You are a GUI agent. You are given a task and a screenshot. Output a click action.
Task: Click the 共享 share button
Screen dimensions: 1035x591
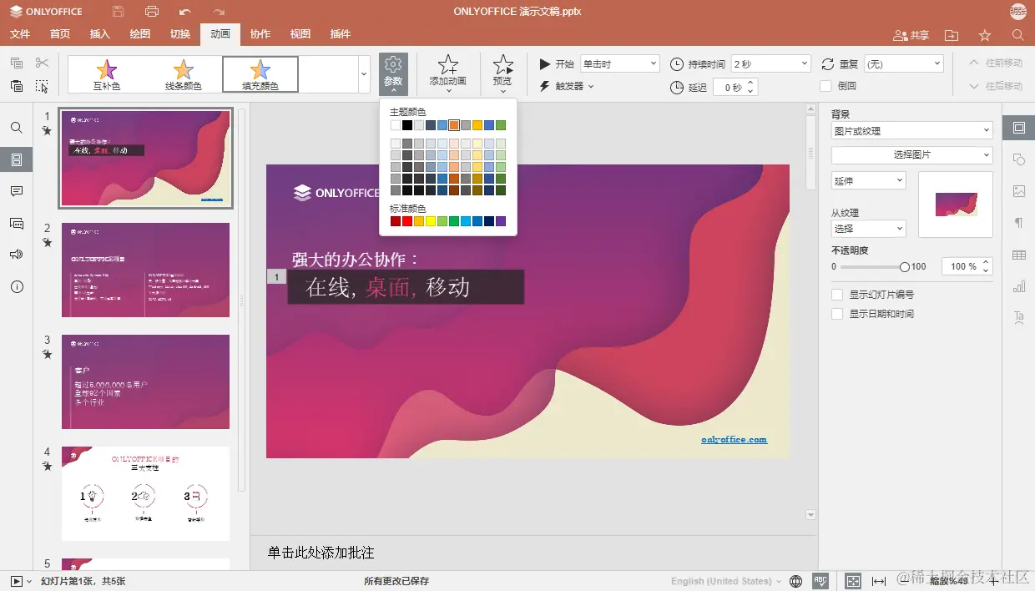point(911,35)
